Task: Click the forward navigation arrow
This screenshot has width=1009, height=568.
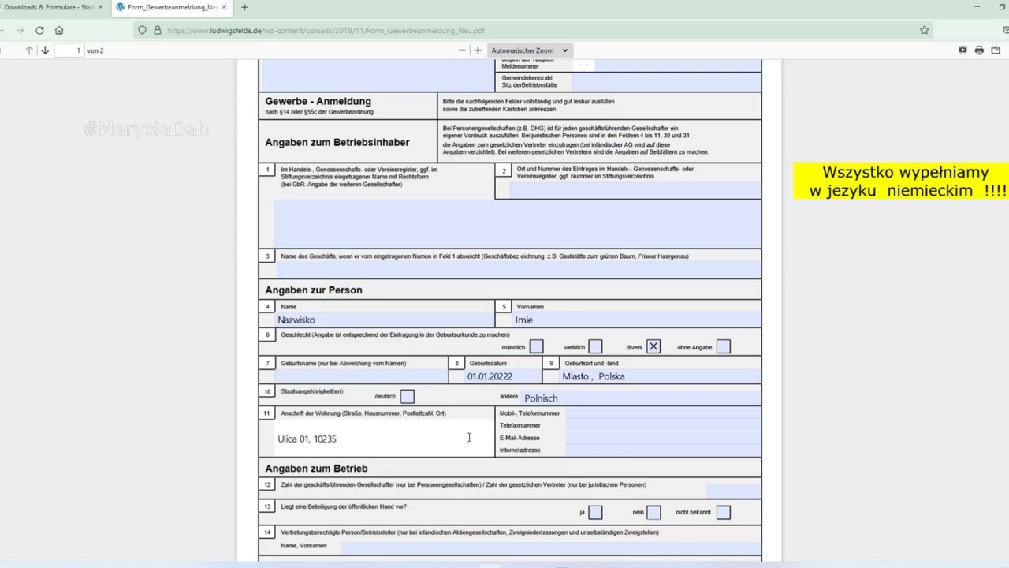Action: pos(20,30)
